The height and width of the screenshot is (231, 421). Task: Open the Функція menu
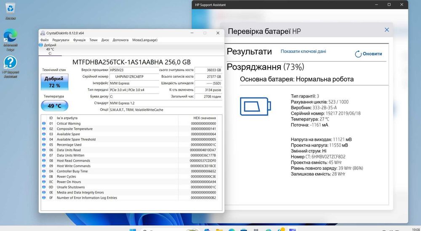[x=79, y=40]
